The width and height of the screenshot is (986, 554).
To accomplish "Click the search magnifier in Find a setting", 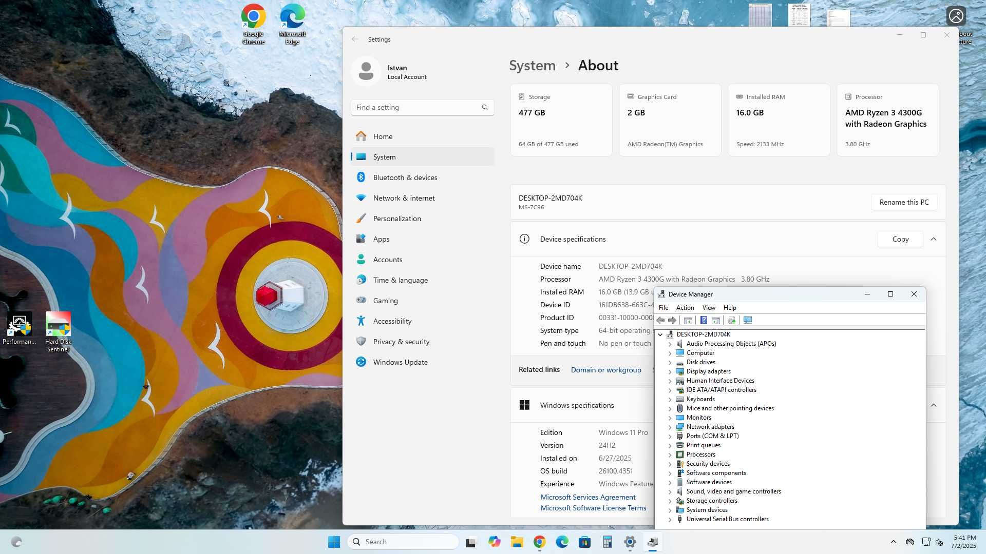I will coord(484,107).
